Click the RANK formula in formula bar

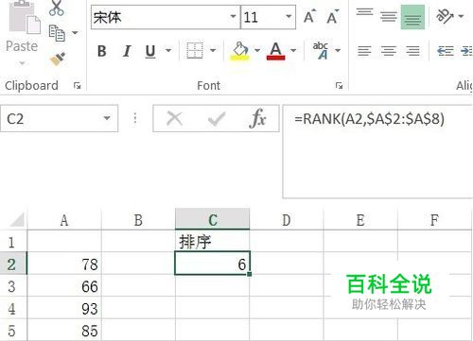coord(369,119)
